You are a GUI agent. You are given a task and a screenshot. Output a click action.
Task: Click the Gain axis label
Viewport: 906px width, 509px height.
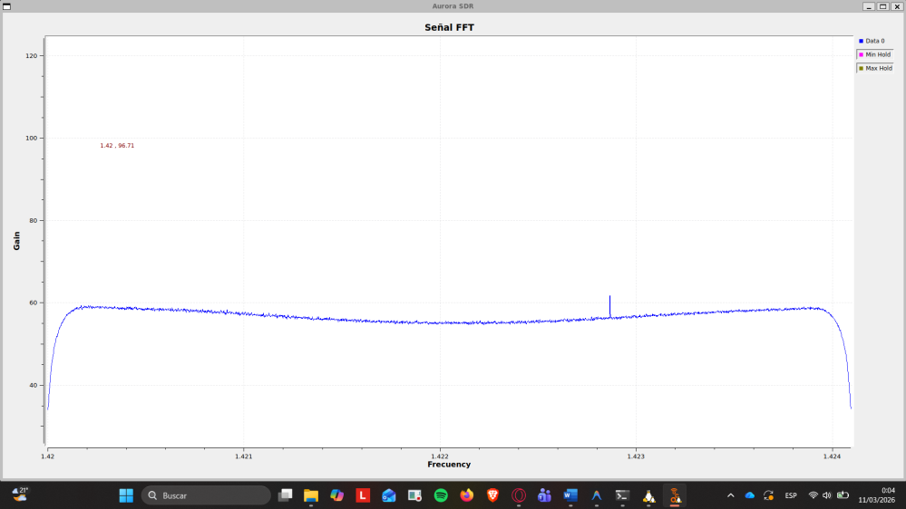point(16,241)
